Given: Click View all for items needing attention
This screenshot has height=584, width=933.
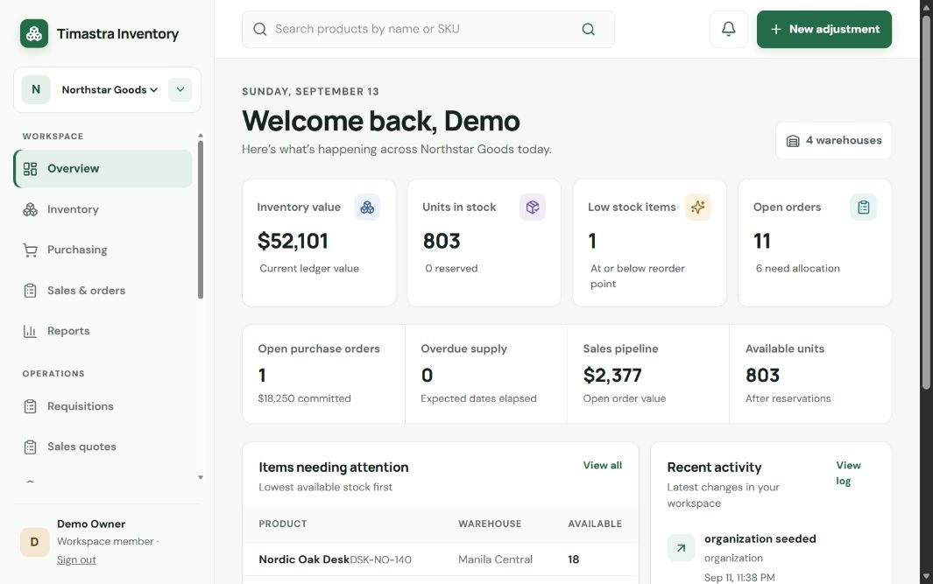Looking at the screenshot, I should point(602,465).
